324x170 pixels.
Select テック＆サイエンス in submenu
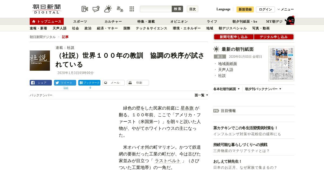click(151, 28)
